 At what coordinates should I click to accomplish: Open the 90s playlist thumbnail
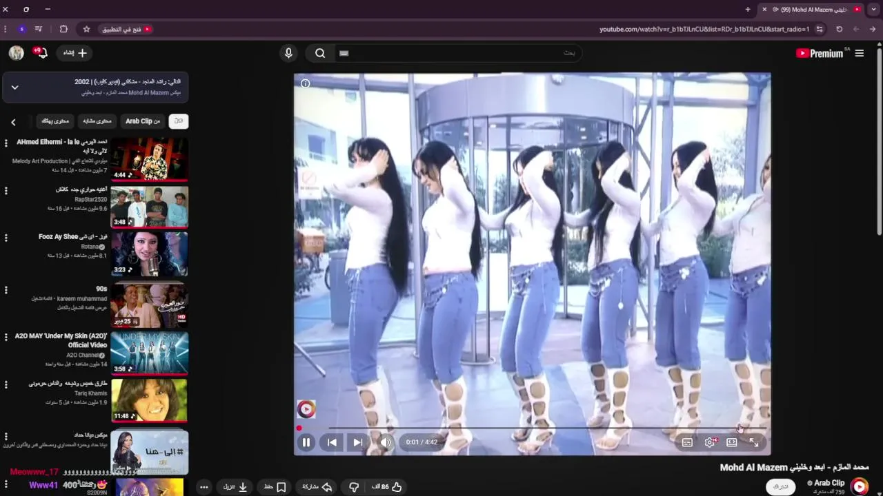(x=149, y=304)
